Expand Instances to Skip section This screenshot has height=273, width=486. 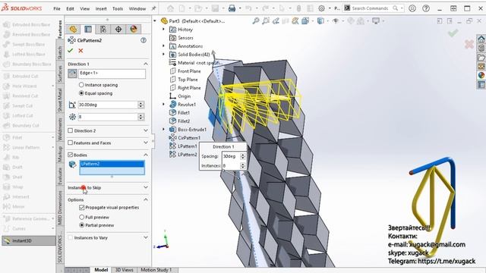[146, 187]
